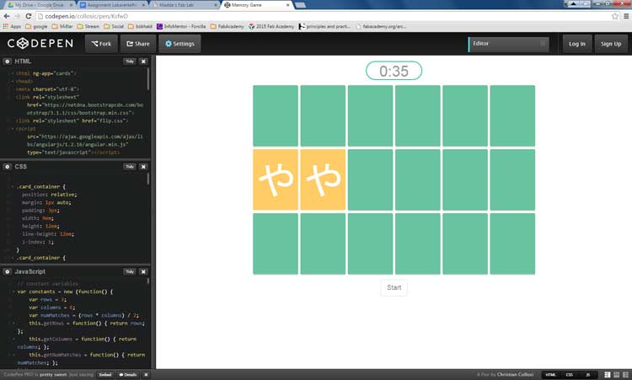
Task: Click the first flipped や card
Action: coord(276,179)
